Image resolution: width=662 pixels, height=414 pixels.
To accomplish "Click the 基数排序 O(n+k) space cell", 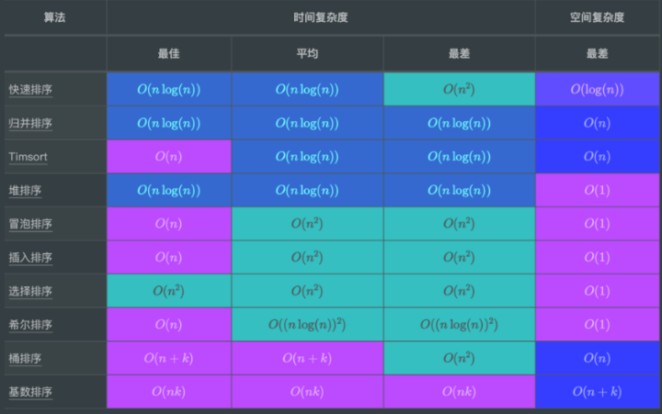I will coord(597,392).
